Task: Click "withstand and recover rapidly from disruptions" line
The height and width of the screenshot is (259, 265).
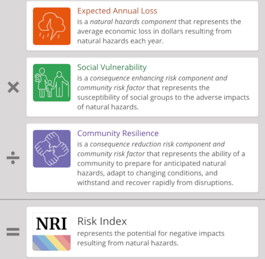Action: click(x=155, y=182)
